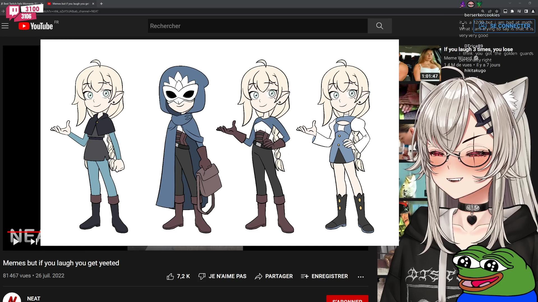This screenshot has width=538, height=302.
Task: Open the extensions puzzle-piece menu
Action: pyautogui.click(x=512, y=11)
